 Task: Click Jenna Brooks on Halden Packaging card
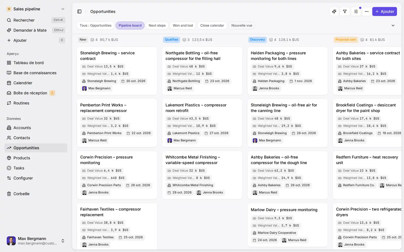(266, 88)
